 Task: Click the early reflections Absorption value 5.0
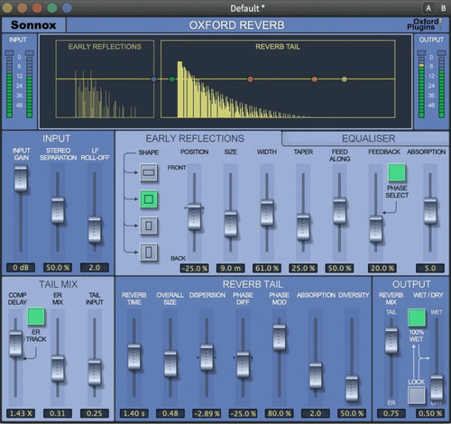click(x=430, y=268)
